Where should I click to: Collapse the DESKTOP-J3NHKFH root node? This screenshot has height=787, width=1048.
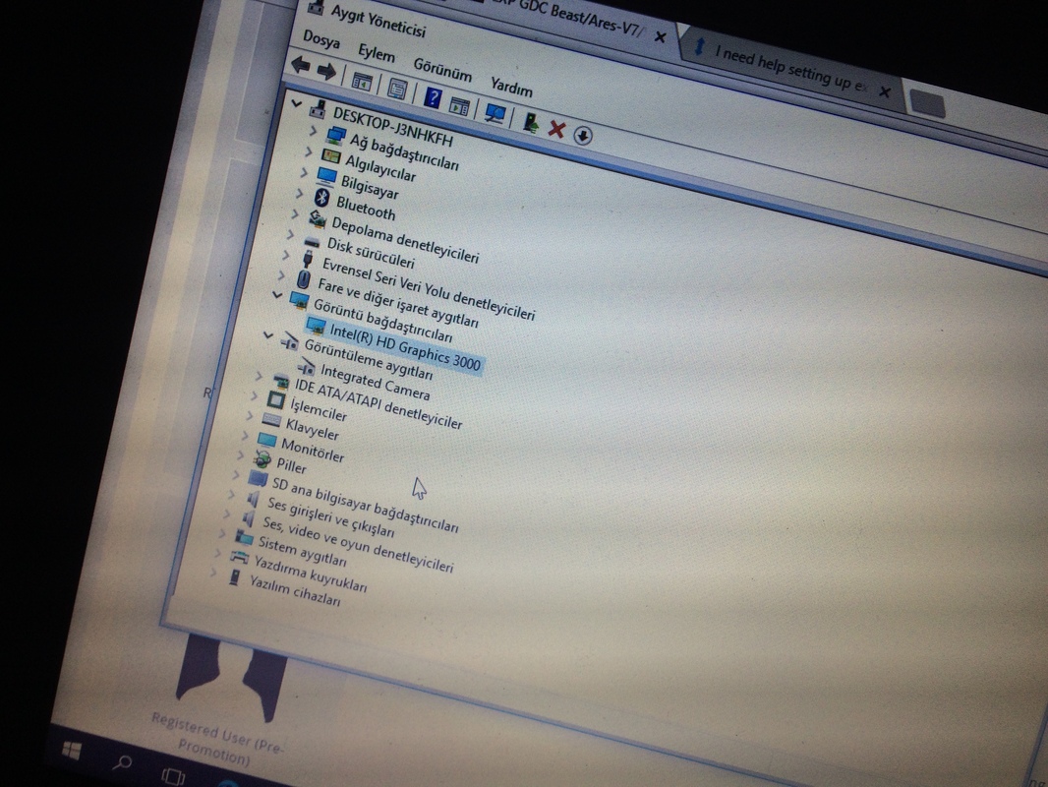tap(296, 103)
